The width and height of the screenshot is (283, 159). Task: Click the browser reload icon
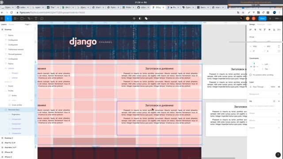pos(11,12)
